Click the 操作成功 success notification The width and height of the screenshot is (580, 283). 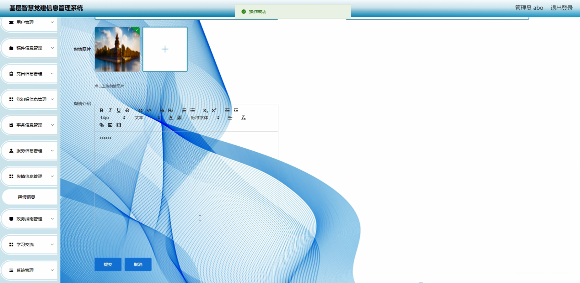tap(293, 12)
